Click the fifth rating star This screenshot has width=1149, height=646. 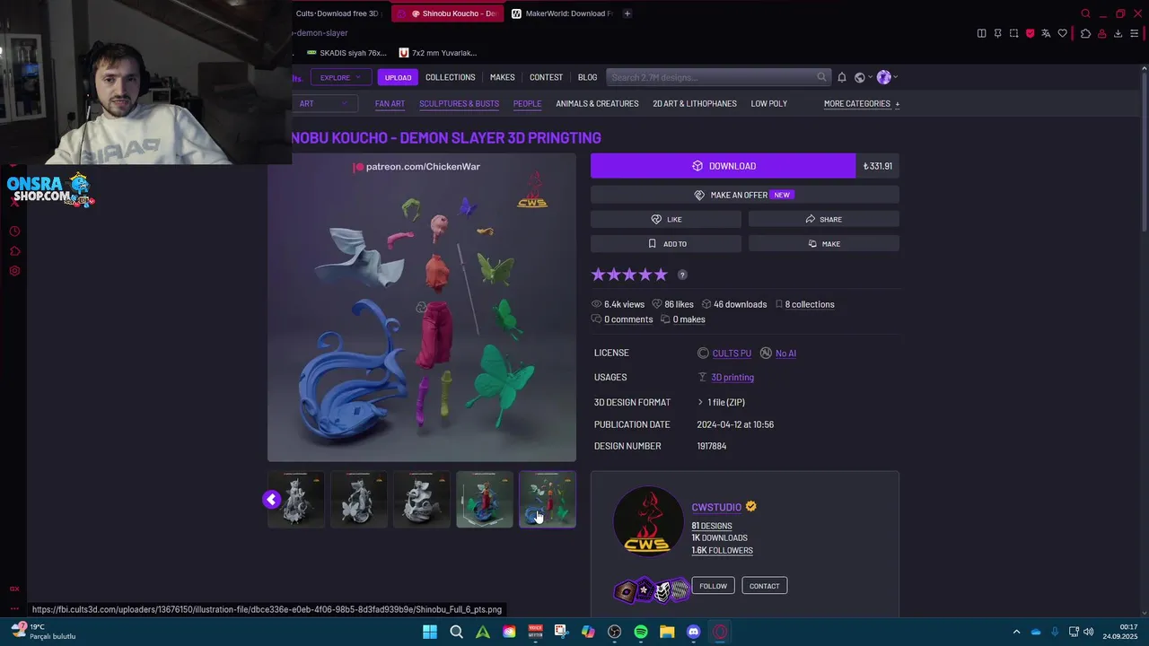(662, 275)
